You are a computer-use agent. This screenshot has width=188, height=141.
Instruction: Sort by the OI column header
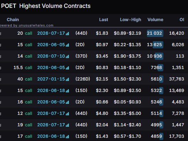coord(182,20)
